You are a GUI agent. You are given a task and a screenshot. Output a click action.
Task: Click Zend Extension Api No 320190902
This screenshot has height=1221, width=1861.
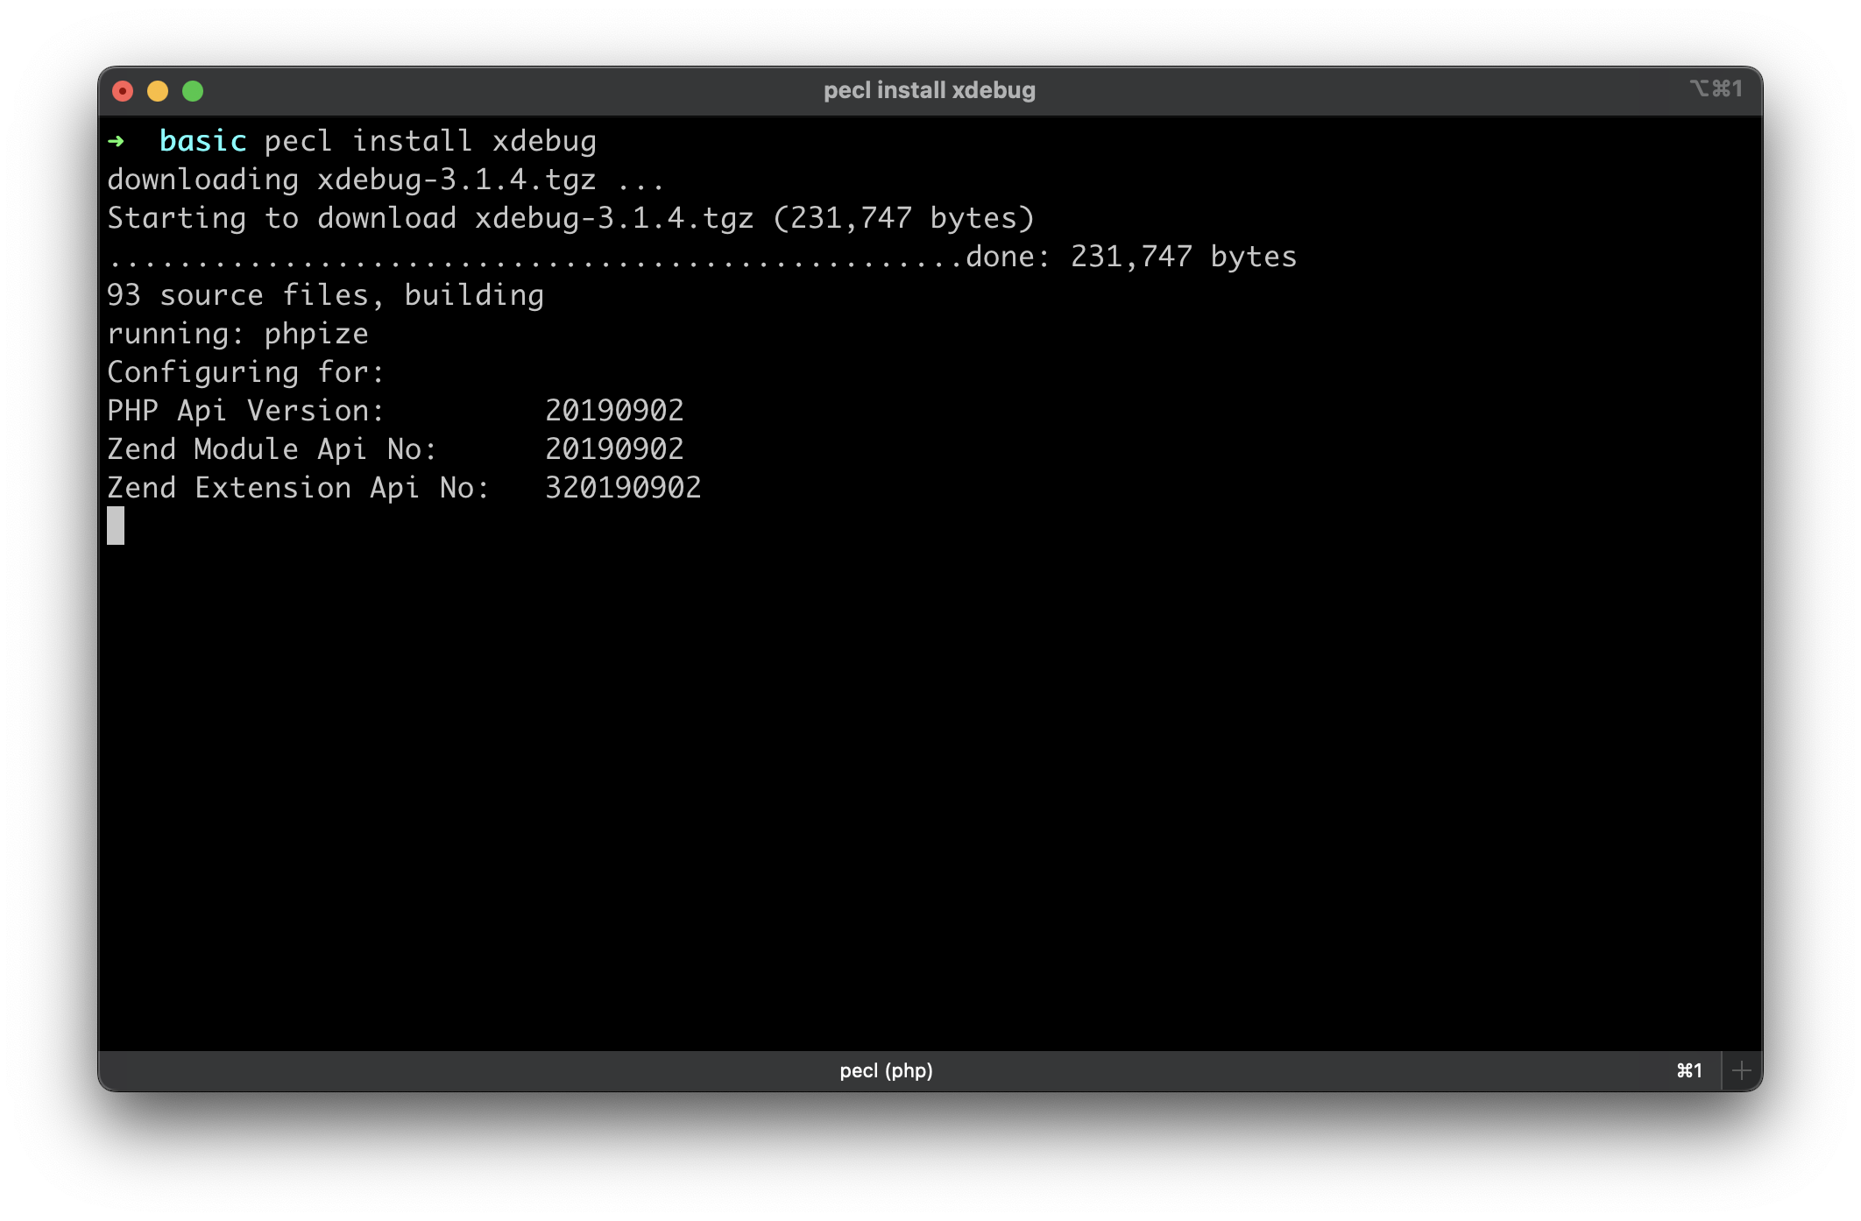click(x=623, y=488)
